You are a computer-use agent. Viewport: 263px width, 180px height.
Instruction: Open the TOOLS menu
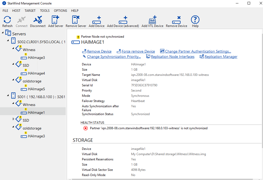click(45, 10)
